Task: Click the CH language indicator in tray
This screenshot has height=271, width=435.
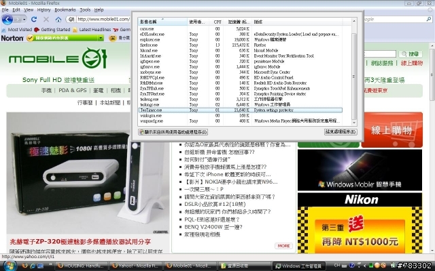Action: click(337, 266)
